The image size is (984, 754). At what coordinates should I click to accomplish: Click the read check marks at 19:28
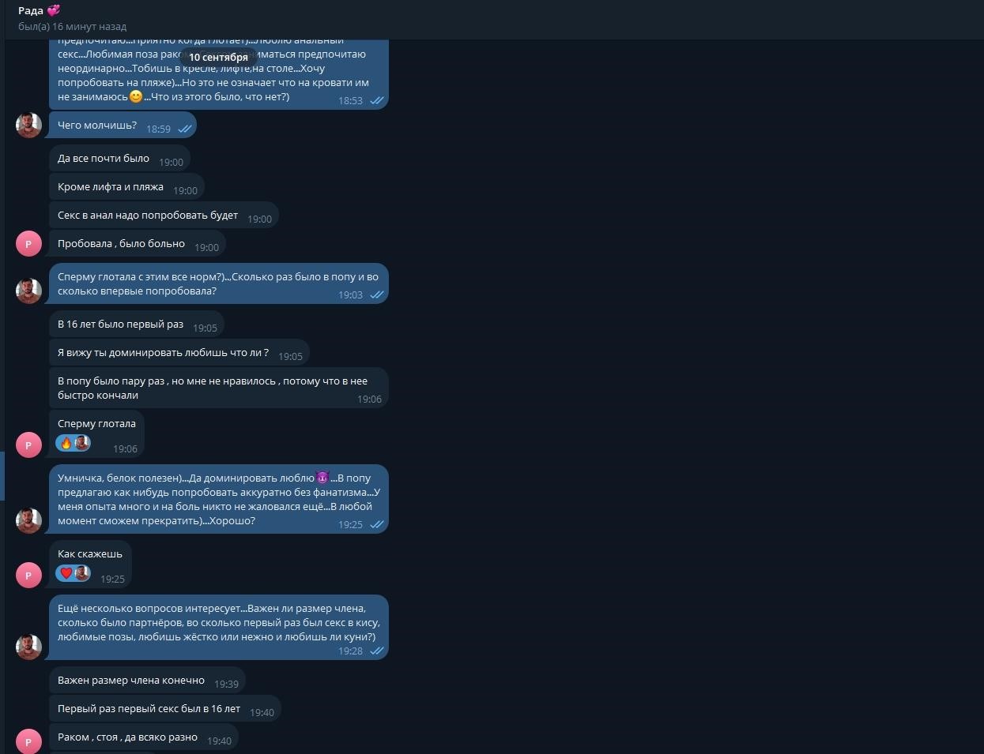[x=377, y=651]
